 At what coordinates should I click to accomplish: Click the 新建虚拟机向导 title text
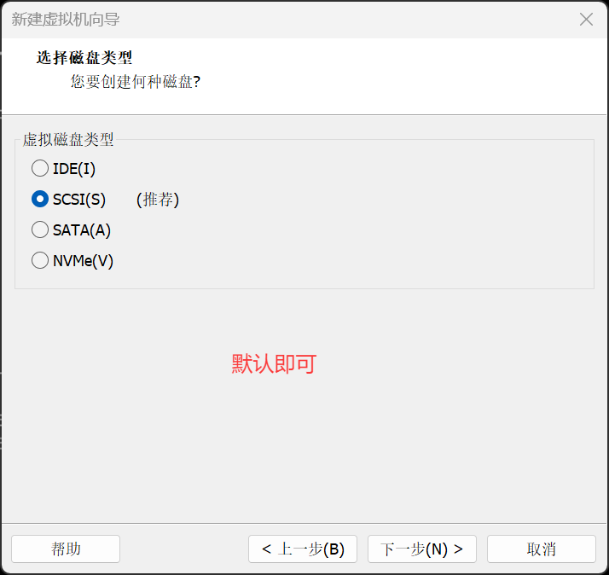(66, 19)
